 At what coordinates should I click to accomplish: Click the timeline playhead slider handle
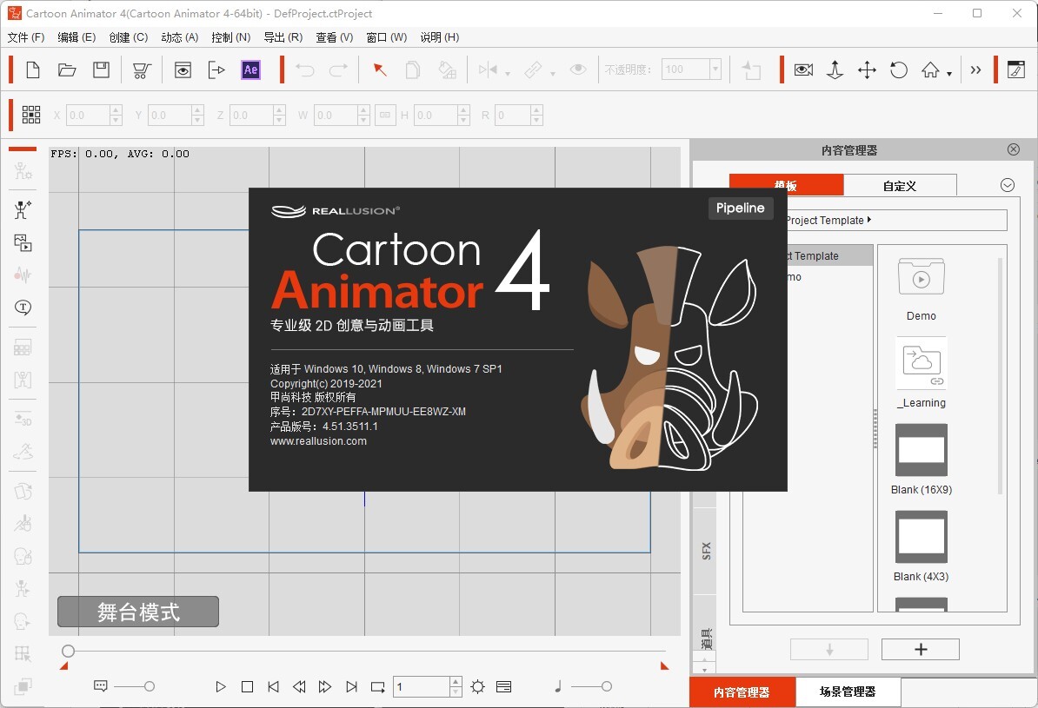point(68,651)
